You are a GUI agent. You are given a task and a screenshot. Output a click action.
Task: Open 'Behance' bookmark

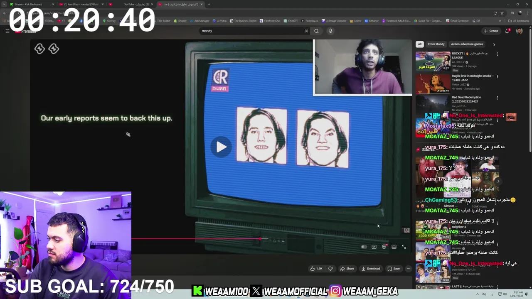click(x=372, y=21)
